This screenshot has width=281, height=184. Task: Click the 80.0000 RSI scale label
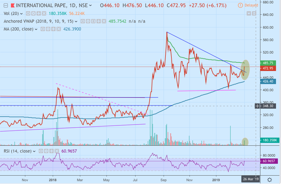pyautogui.click(x=269, y=156)
